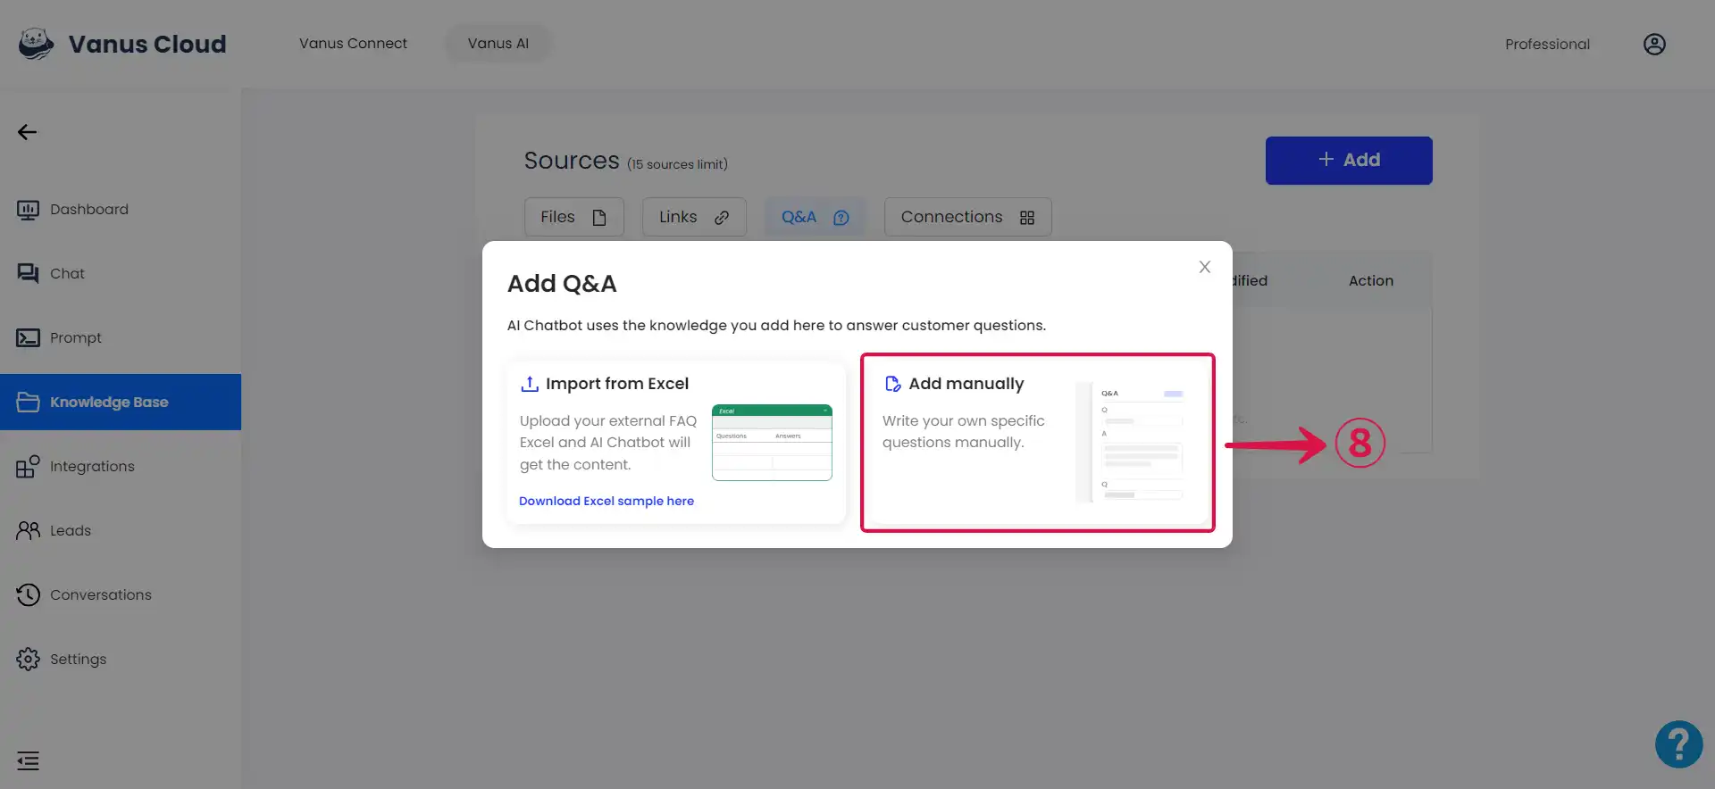
Task: Open Settings in sidebar
Action: pos(121,660)
